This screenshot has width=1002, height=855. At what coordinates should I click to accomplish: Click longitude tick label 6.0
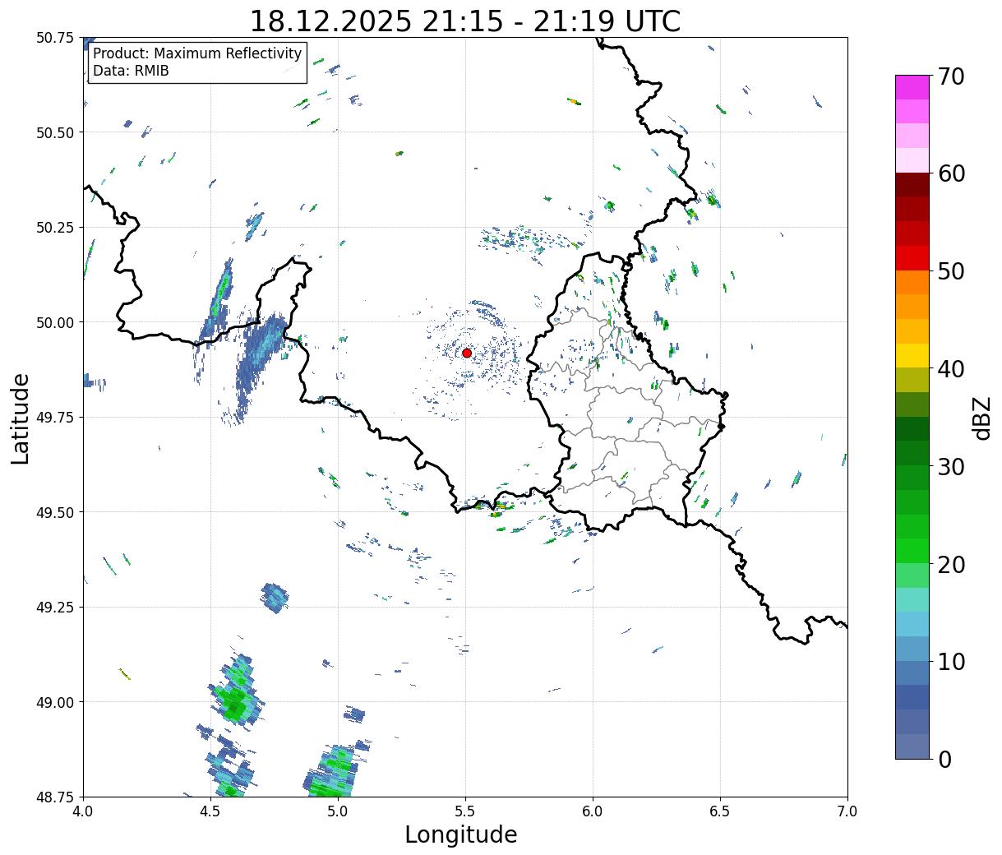click(x=593, y=811)
